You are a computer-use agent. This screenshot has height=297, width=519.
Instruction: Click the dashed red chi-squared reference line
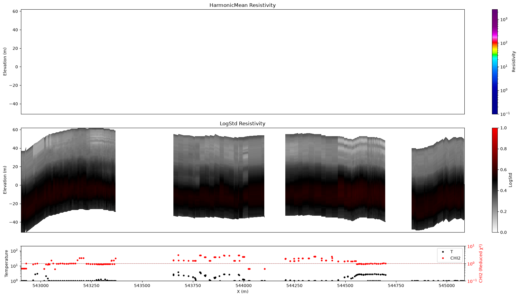(x=243, y=263)
